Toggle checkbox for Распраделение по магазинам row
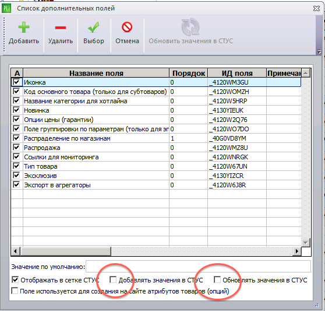 [x=16, y=138]
